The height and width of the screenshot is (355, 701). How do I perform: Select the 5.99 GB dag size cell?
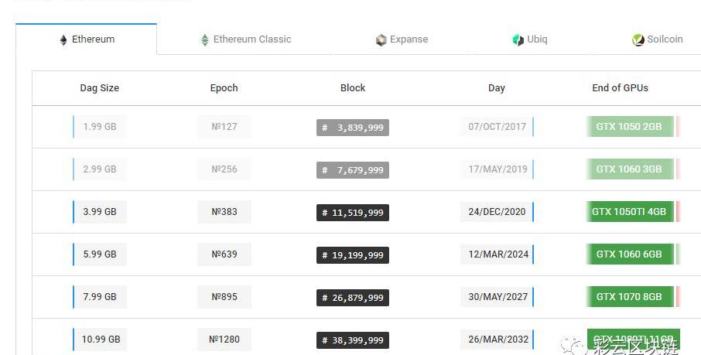[99, 254]
